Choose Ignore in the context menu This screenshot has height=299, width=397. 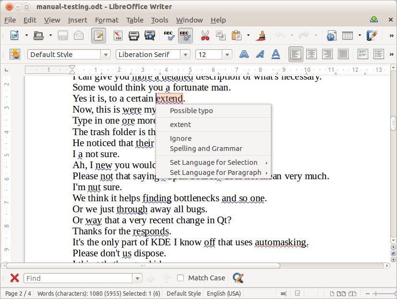(180, 138)
